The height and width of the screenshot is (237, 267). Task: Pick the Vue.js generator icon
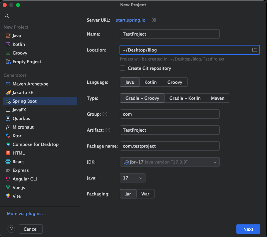coord(8,187)
